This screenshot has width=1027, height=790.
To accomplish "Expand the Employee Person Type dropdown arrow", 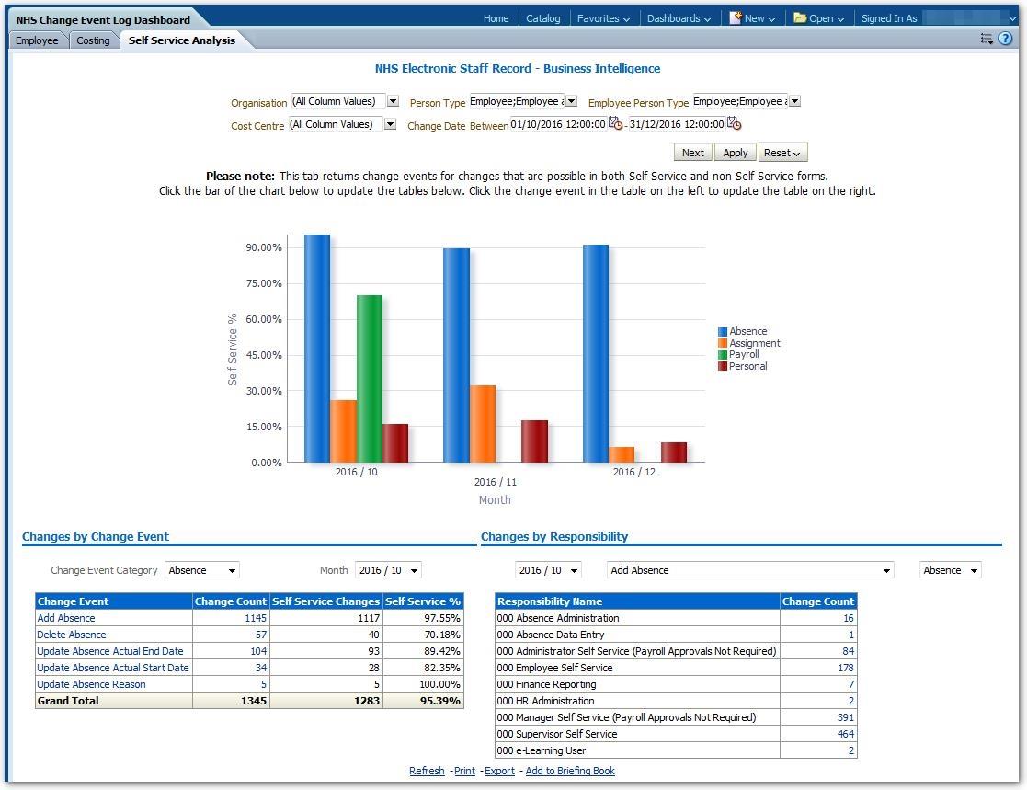I will coord(794,101).
